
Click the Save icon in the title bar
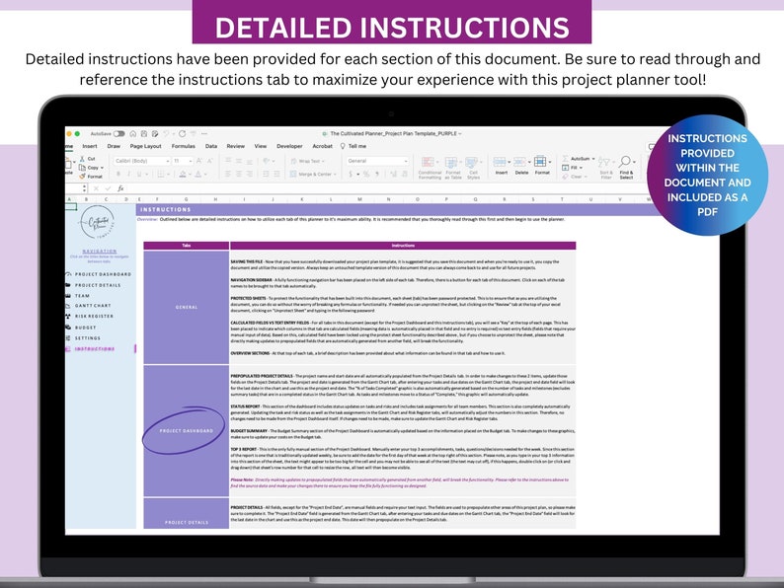(x=144, y=134)
